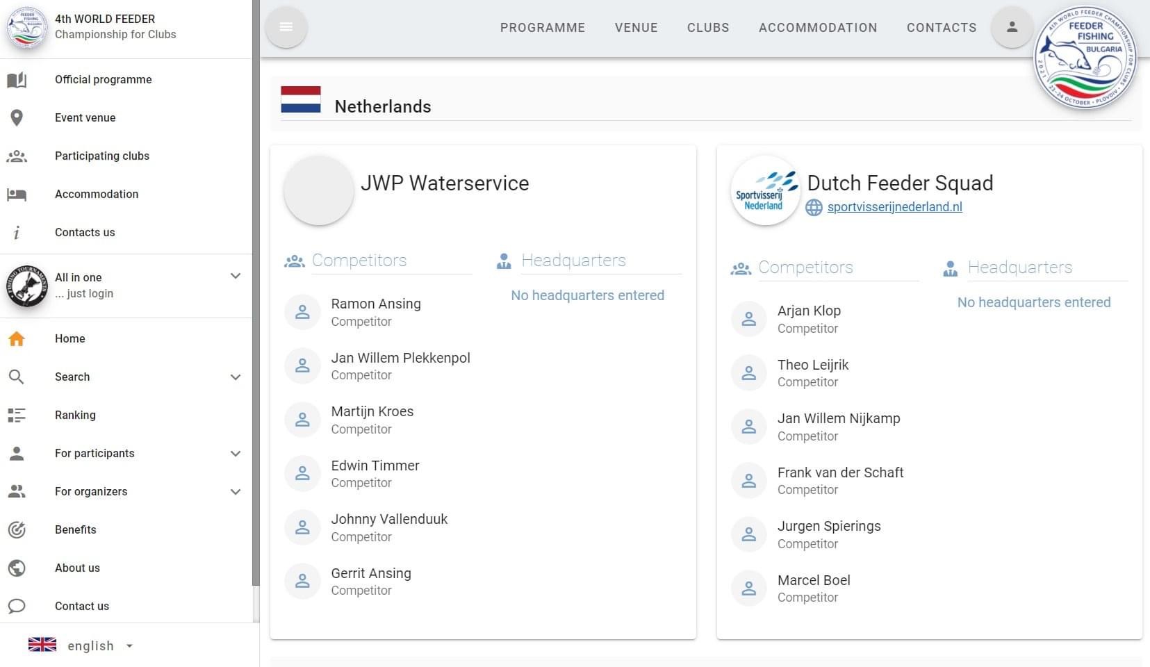Click the Search magnifier icon
The width and height of the screenshot is (1150, 667).
[x=17, y=377]
